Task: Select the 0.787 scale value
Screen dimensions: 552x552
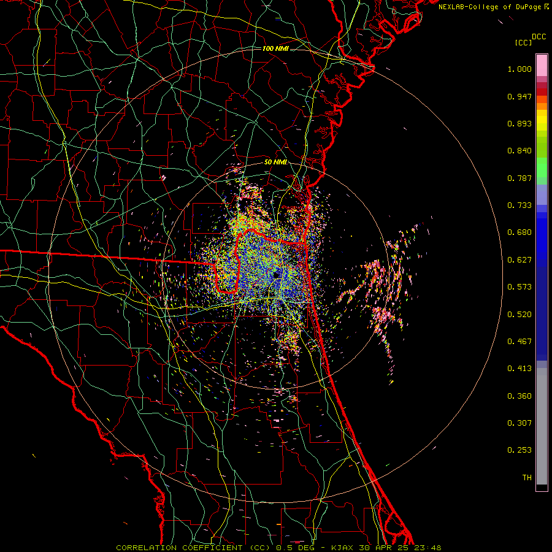Action: (x=519, y=178)
